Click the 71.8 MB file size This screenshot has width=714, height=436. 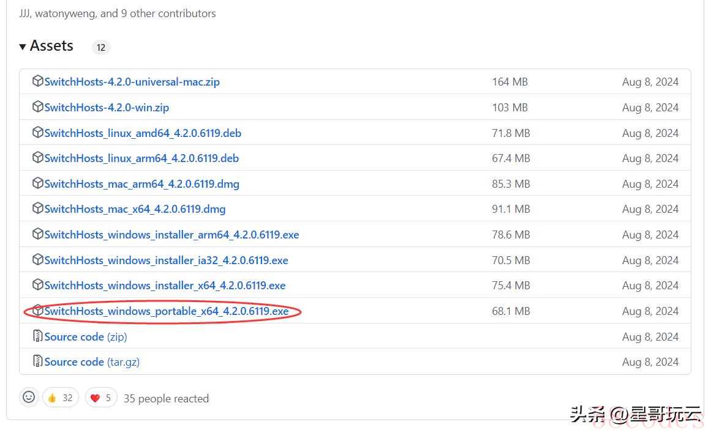[511, 133]
